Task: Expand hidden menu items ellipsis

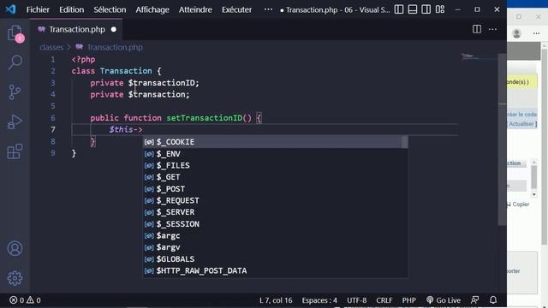Action: point(268,9)
